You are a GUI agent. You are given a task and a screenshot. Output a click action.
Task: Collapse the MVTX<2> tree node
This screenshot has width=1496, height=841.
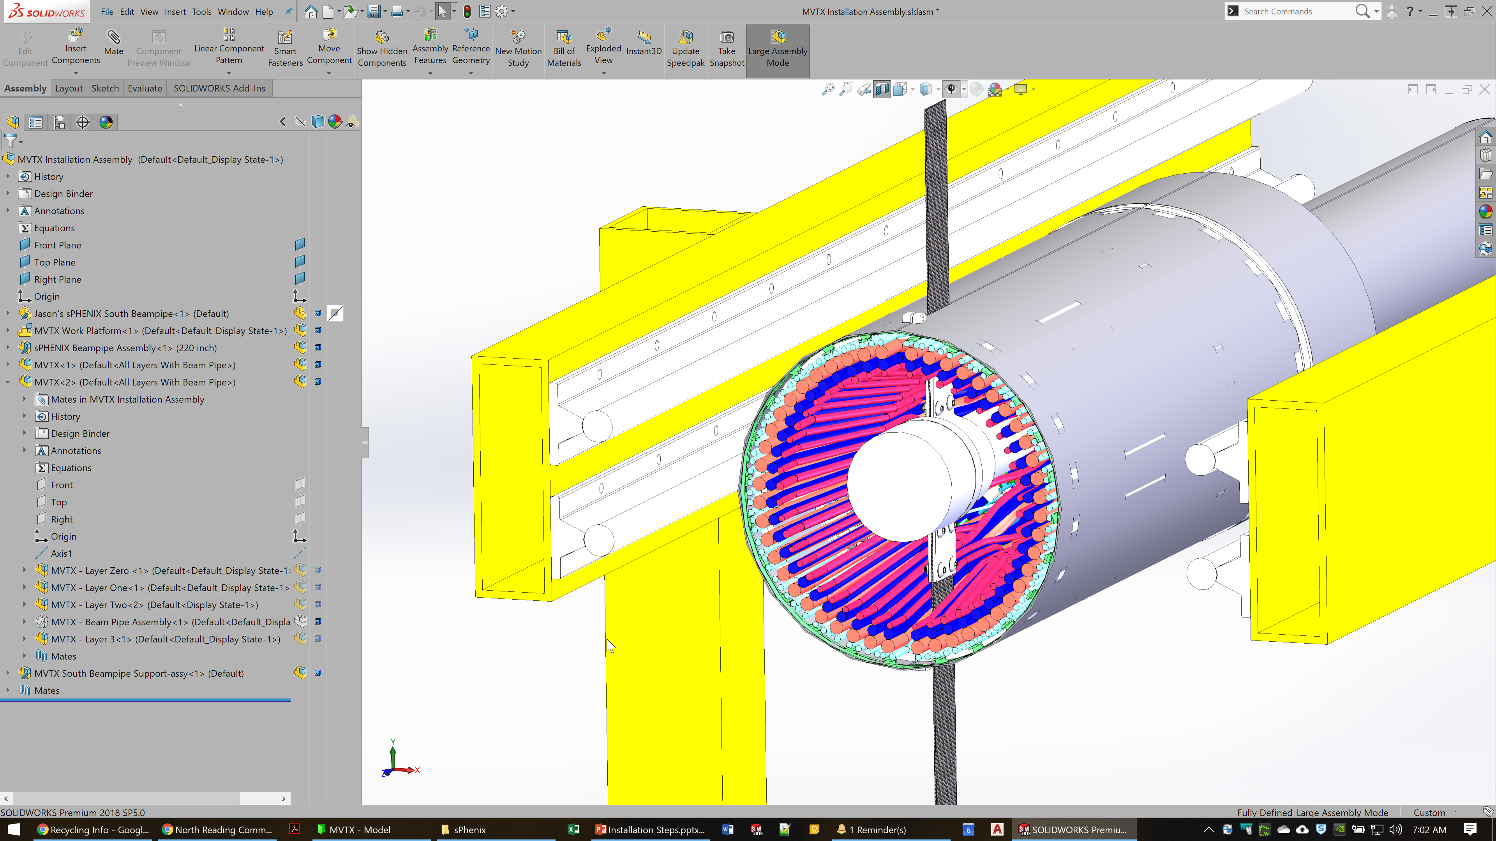tap(7, 382)
